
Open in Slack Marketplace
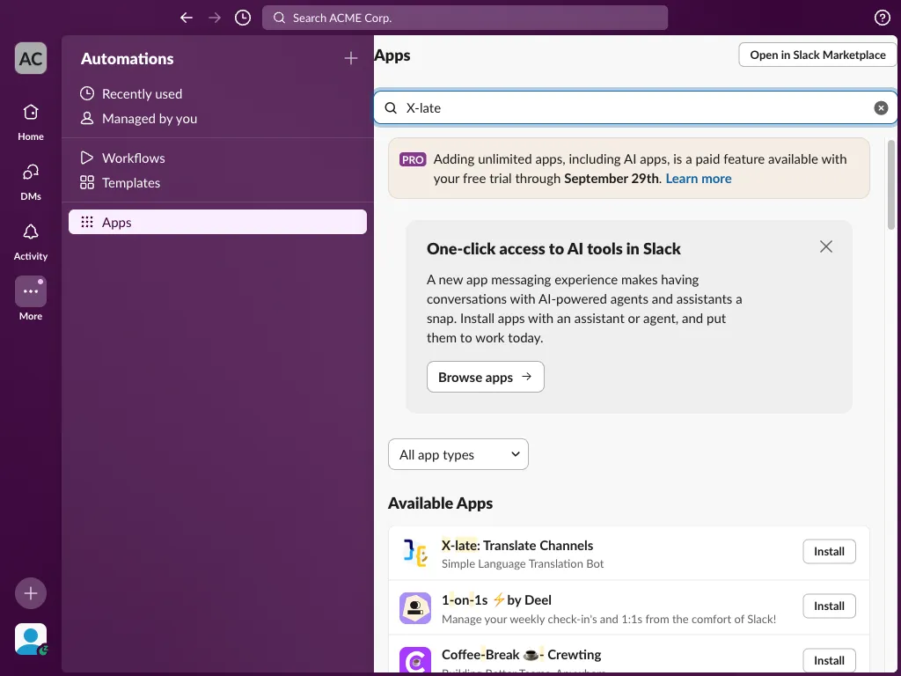817,55
